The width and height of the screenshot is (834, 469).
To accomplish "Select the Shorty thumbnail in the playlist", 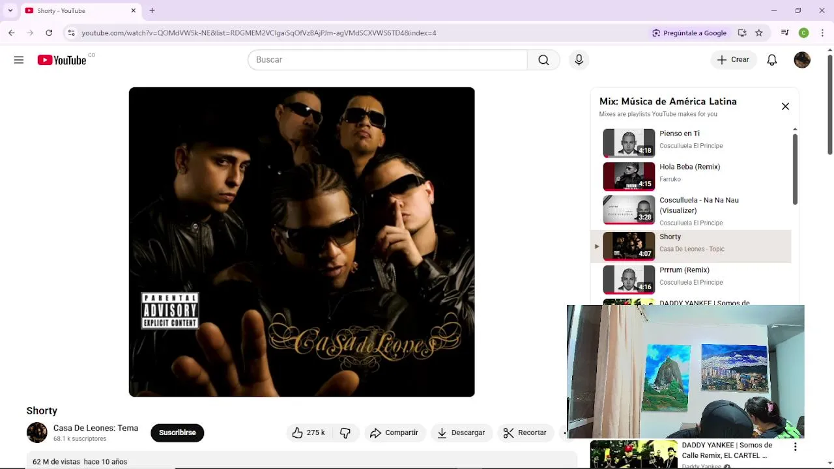I will coord(629,246).
